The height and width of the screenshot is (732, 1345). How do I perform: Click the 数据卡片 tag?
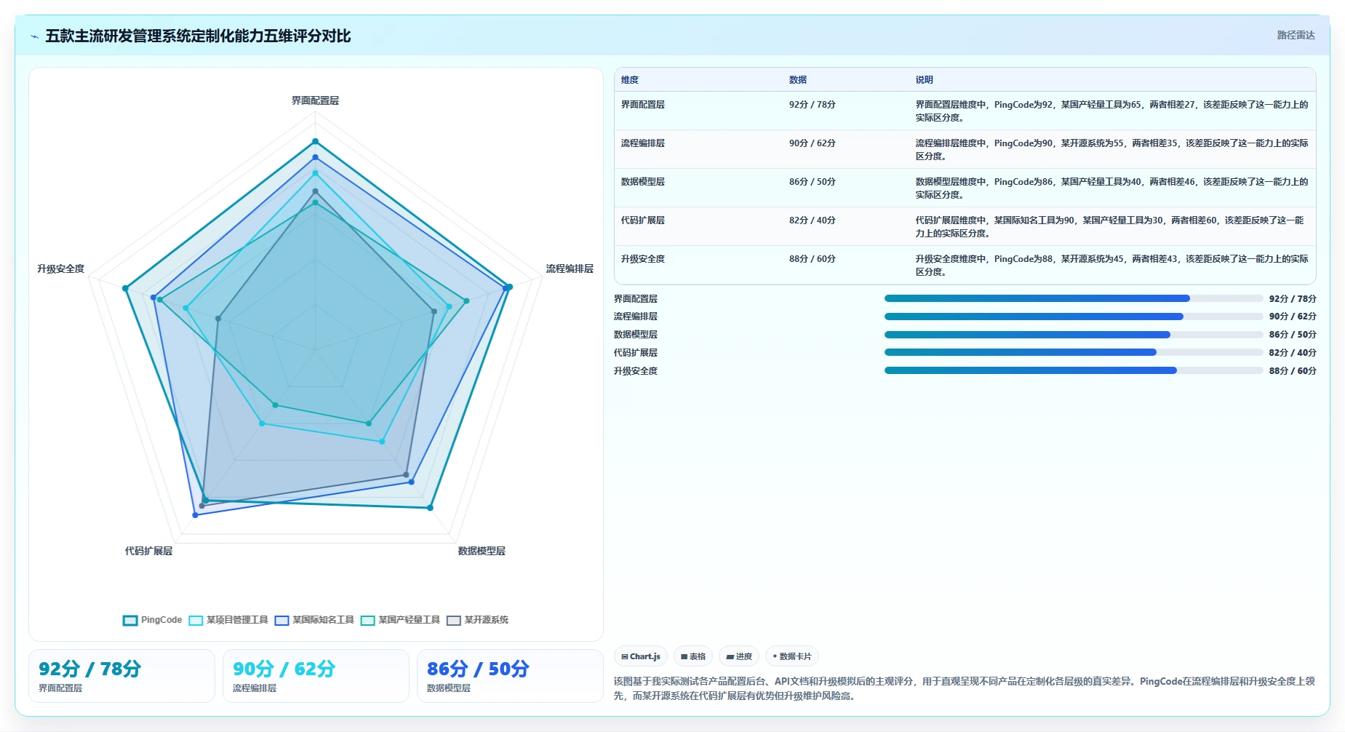pos(792,656)
